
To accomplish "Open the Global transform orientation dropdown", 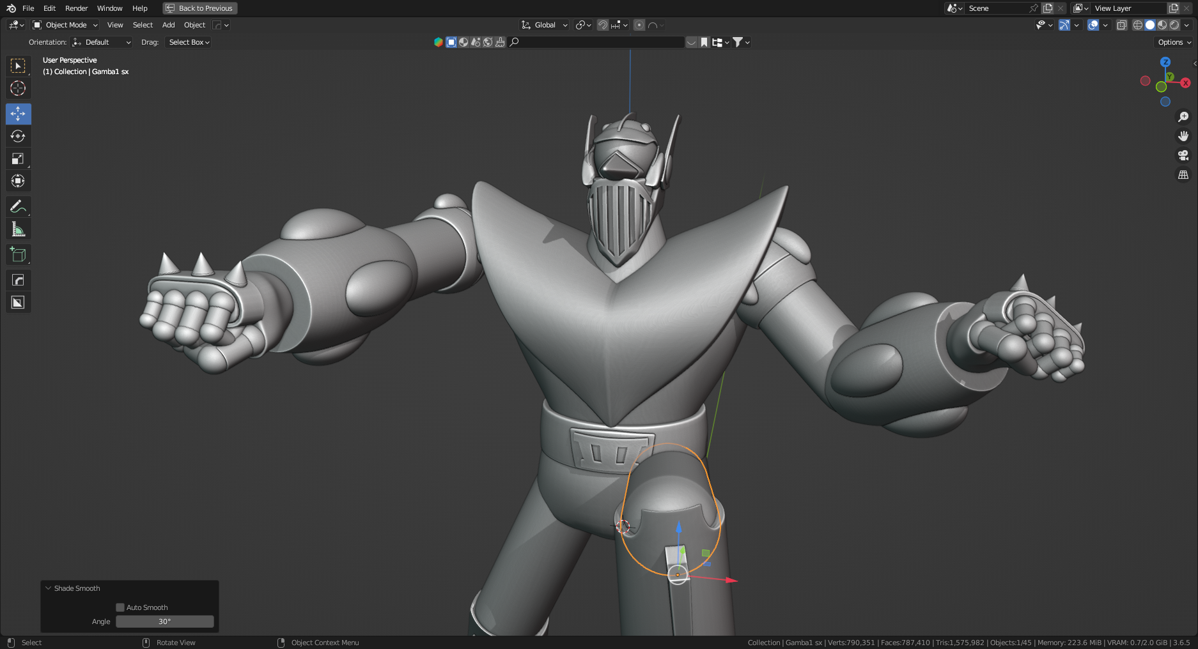I will pos(544,25).
